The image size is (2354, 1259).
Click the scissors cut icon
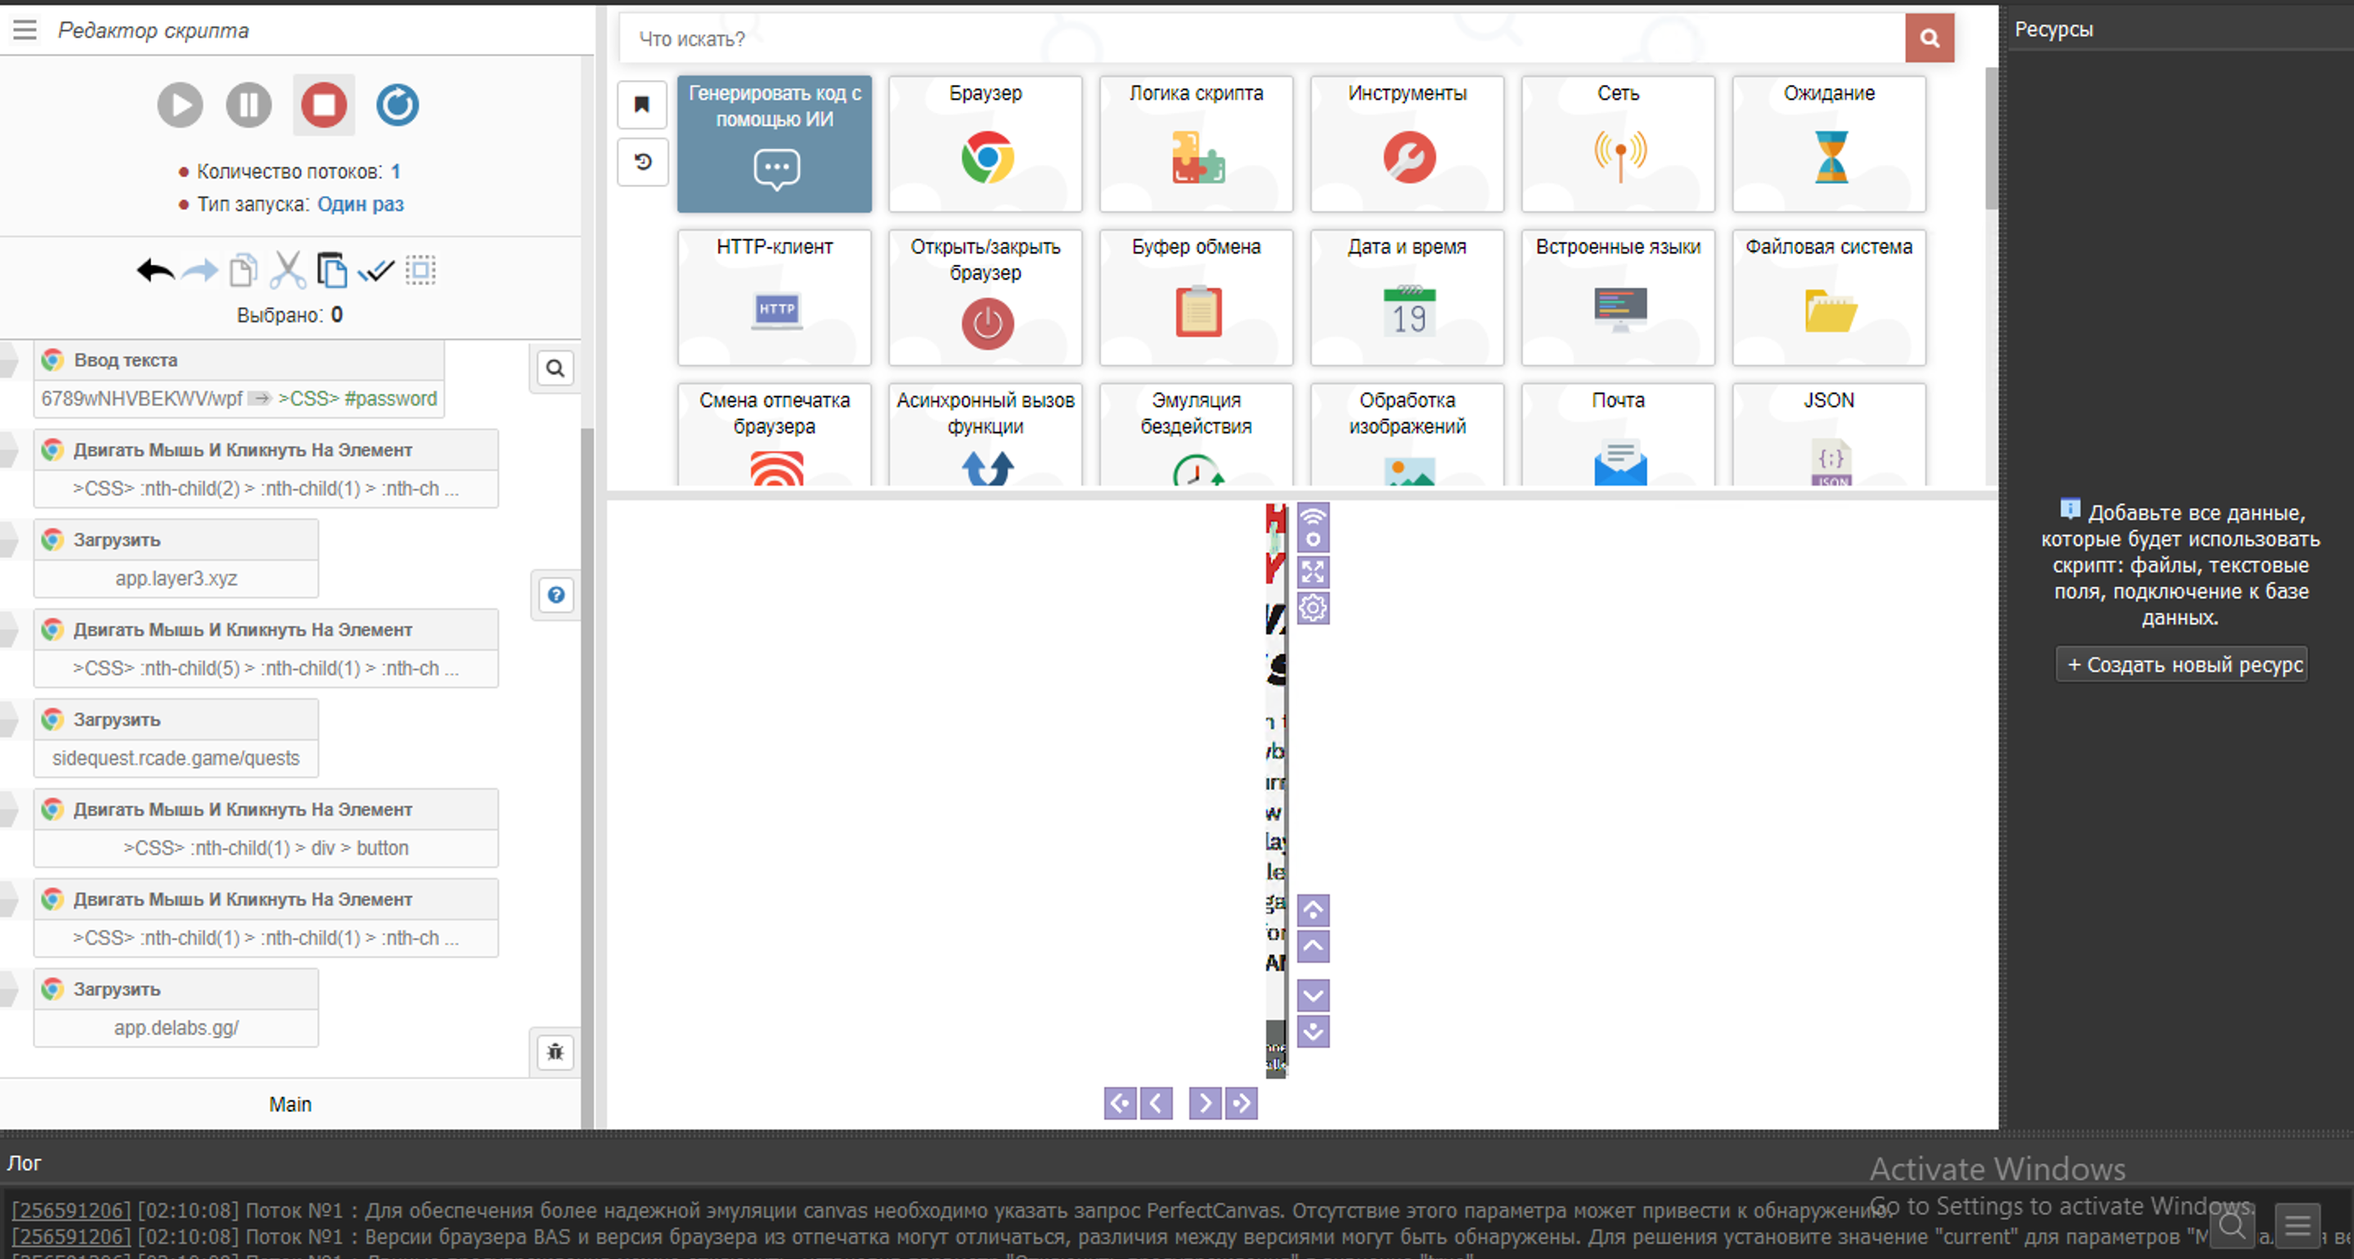288,271
